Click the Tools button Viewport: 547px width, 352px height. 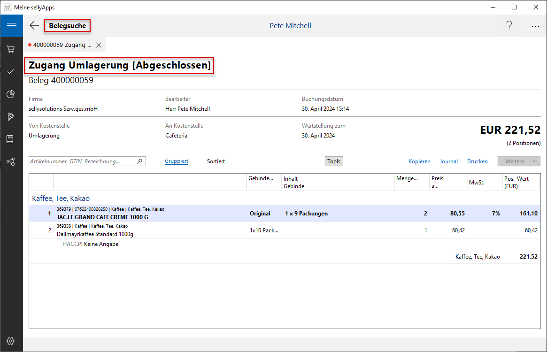tap(334, 161)
